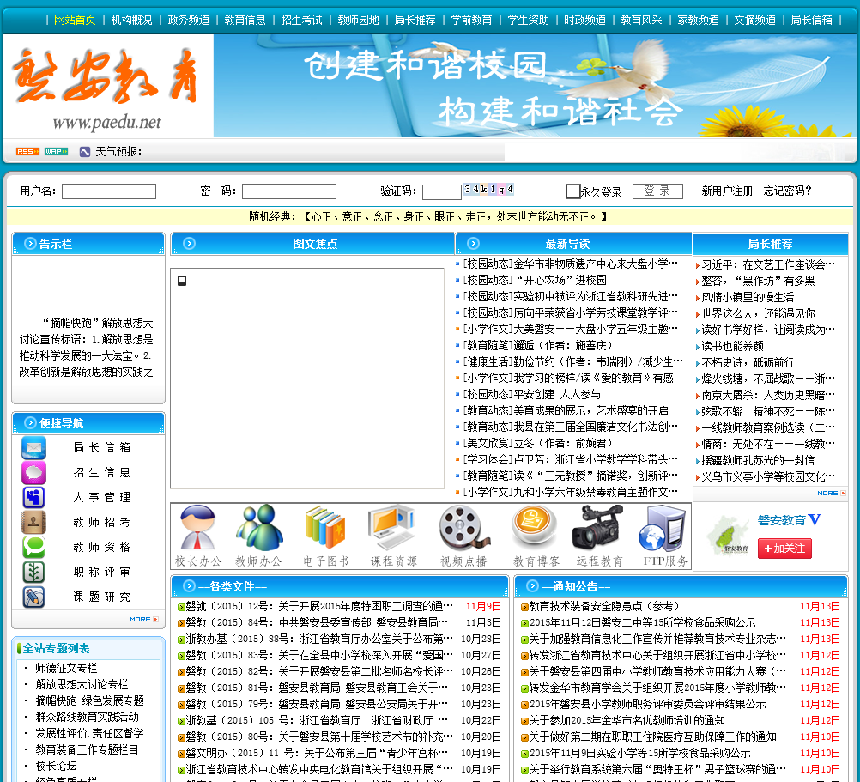Click the 最新导读 header arrow icon
The width and height of the screenshot is (860, 782).
pos(473,244)
